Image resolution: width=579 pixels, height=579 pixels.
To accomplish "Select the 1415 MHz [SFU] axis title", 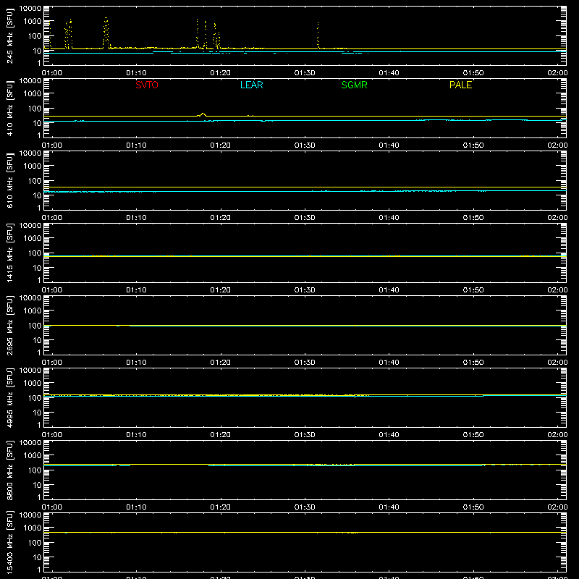I will pos(10,253).
